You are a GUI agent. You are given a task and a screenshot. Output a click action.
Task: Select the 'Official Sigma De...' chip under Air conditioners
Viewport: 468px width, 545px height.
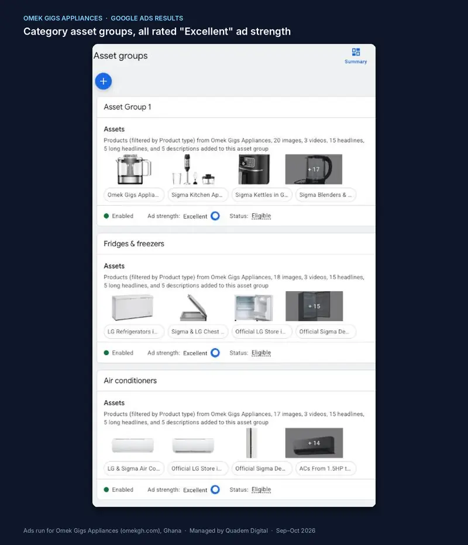(262, 469)
